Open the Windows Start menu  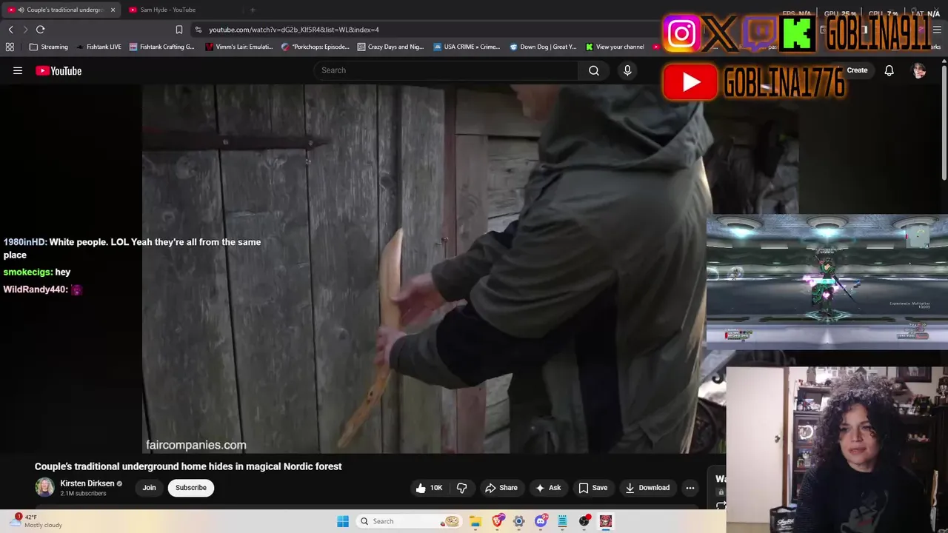point(343,521)
